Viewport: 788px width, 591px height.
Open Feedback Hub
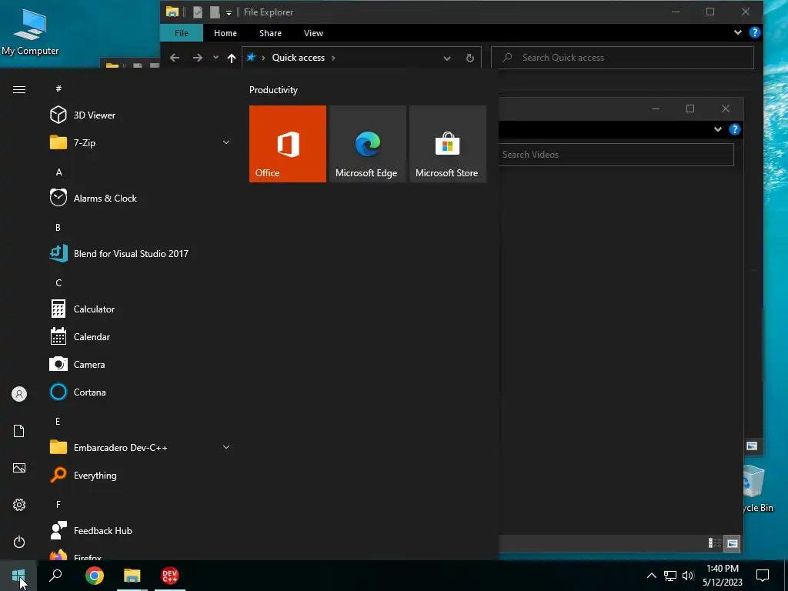point(139,531)
